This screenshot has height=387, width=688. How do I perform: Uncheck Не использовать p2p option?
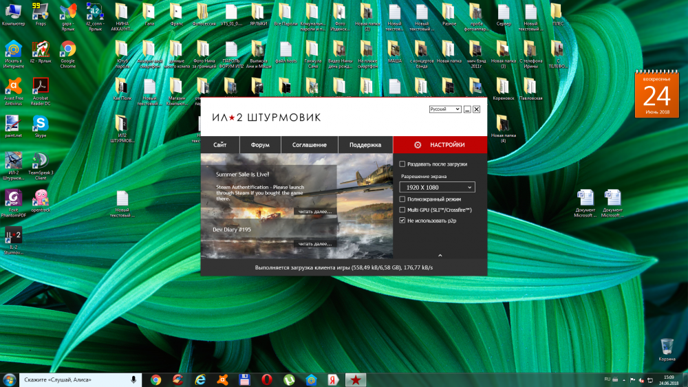coord(402,221)
